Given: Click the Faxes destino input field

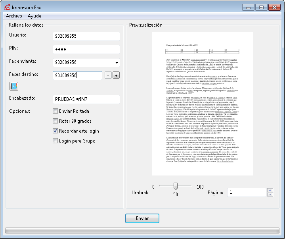Looking at the screenshot, I should [x=77, y=75].
